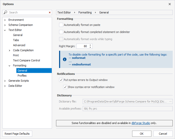Image resolution: width=175 pixels, height=139 pixels.
Task: Open the dictionary file browse ellipsis
Action: click(170, 101)
